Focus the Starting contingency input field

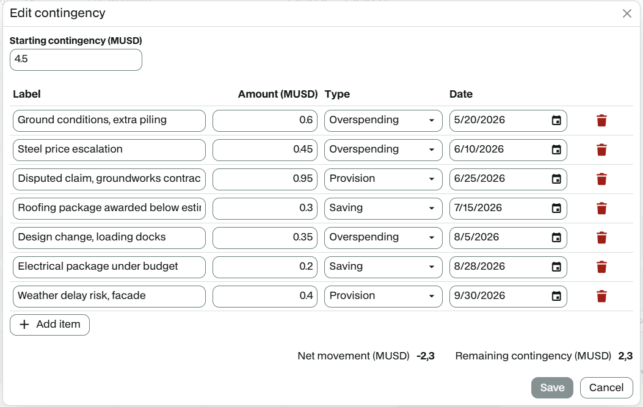76,60
